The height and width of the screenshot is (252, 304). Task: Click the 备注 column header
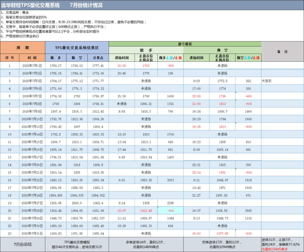(x=283, y=52)
